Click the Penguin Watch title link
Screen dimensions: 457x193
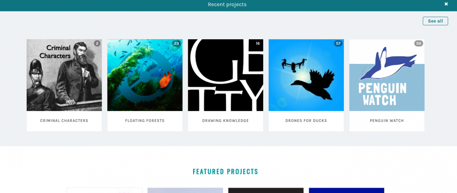(x=387, y=121)
